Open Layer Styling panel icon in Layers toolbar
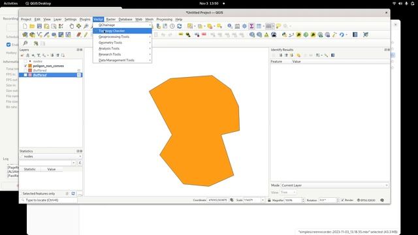Screen dimensions: 418x235 (22, 55)
